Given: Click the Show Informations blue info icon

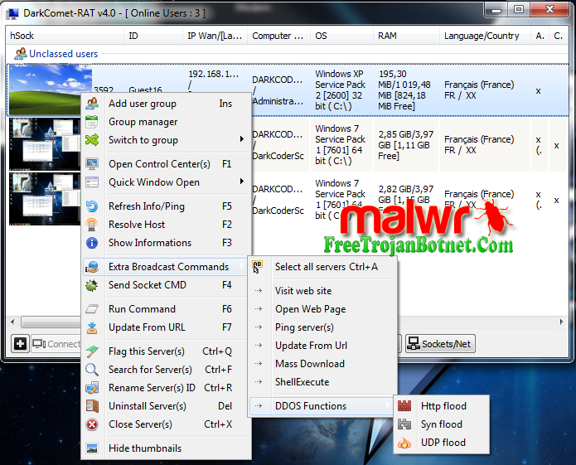Looking at the screenshot, I should 92,243.
